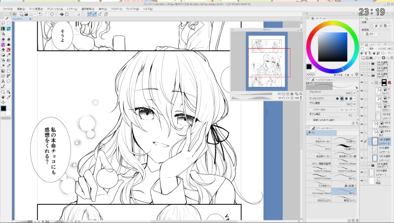394x223 pixels.
Task: Open the ファイル(F) menu
Action: pyautogui.click(x=7, y=9)
